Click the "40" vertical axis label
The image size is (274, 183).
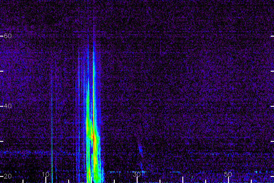point(8,106)
